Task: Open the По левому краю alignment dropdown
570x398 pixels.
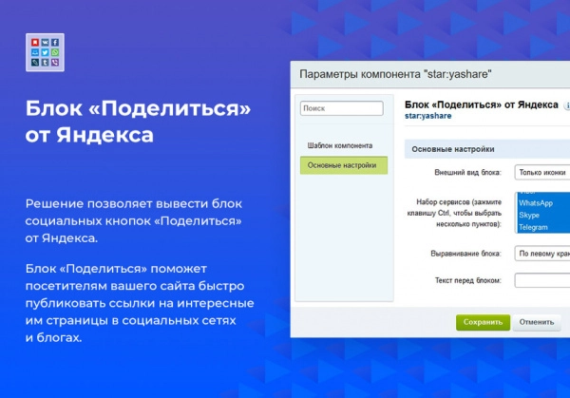Action: (x=542, y=254)
